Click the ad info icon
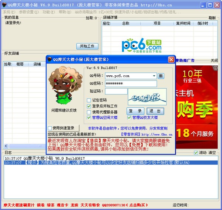The image size is (222, 210). (215, 68)
